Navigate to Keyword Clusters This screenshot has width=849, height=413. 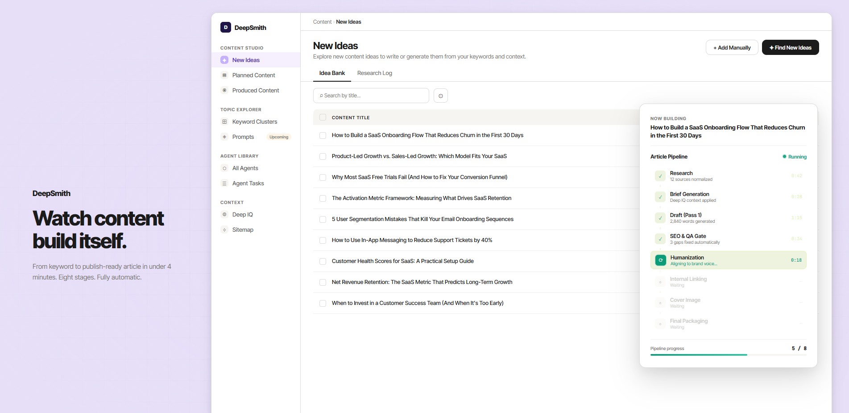coord(256,121)
